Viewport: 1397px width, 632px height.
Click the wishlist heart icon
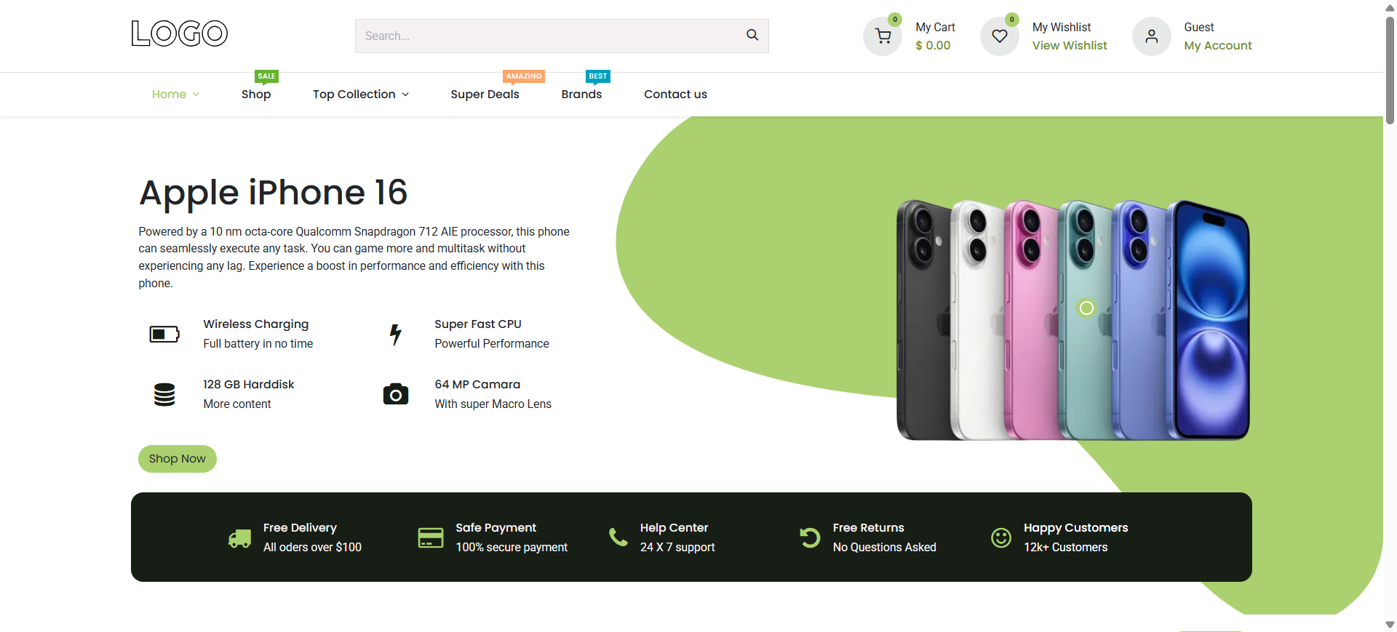1000,36
